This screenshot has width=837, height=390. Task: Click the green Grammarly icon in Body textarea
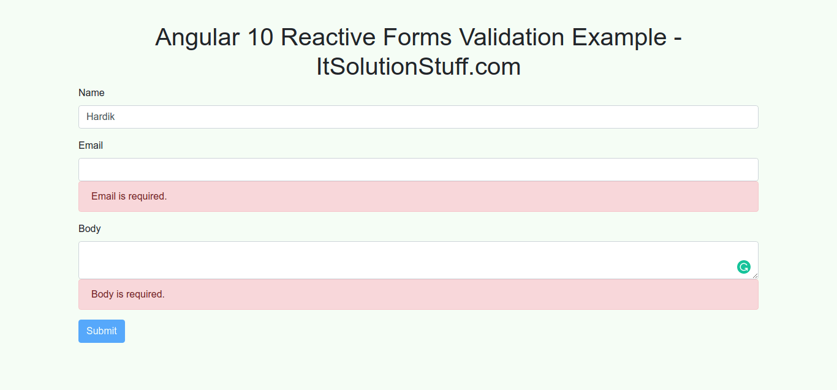point(743,267)
